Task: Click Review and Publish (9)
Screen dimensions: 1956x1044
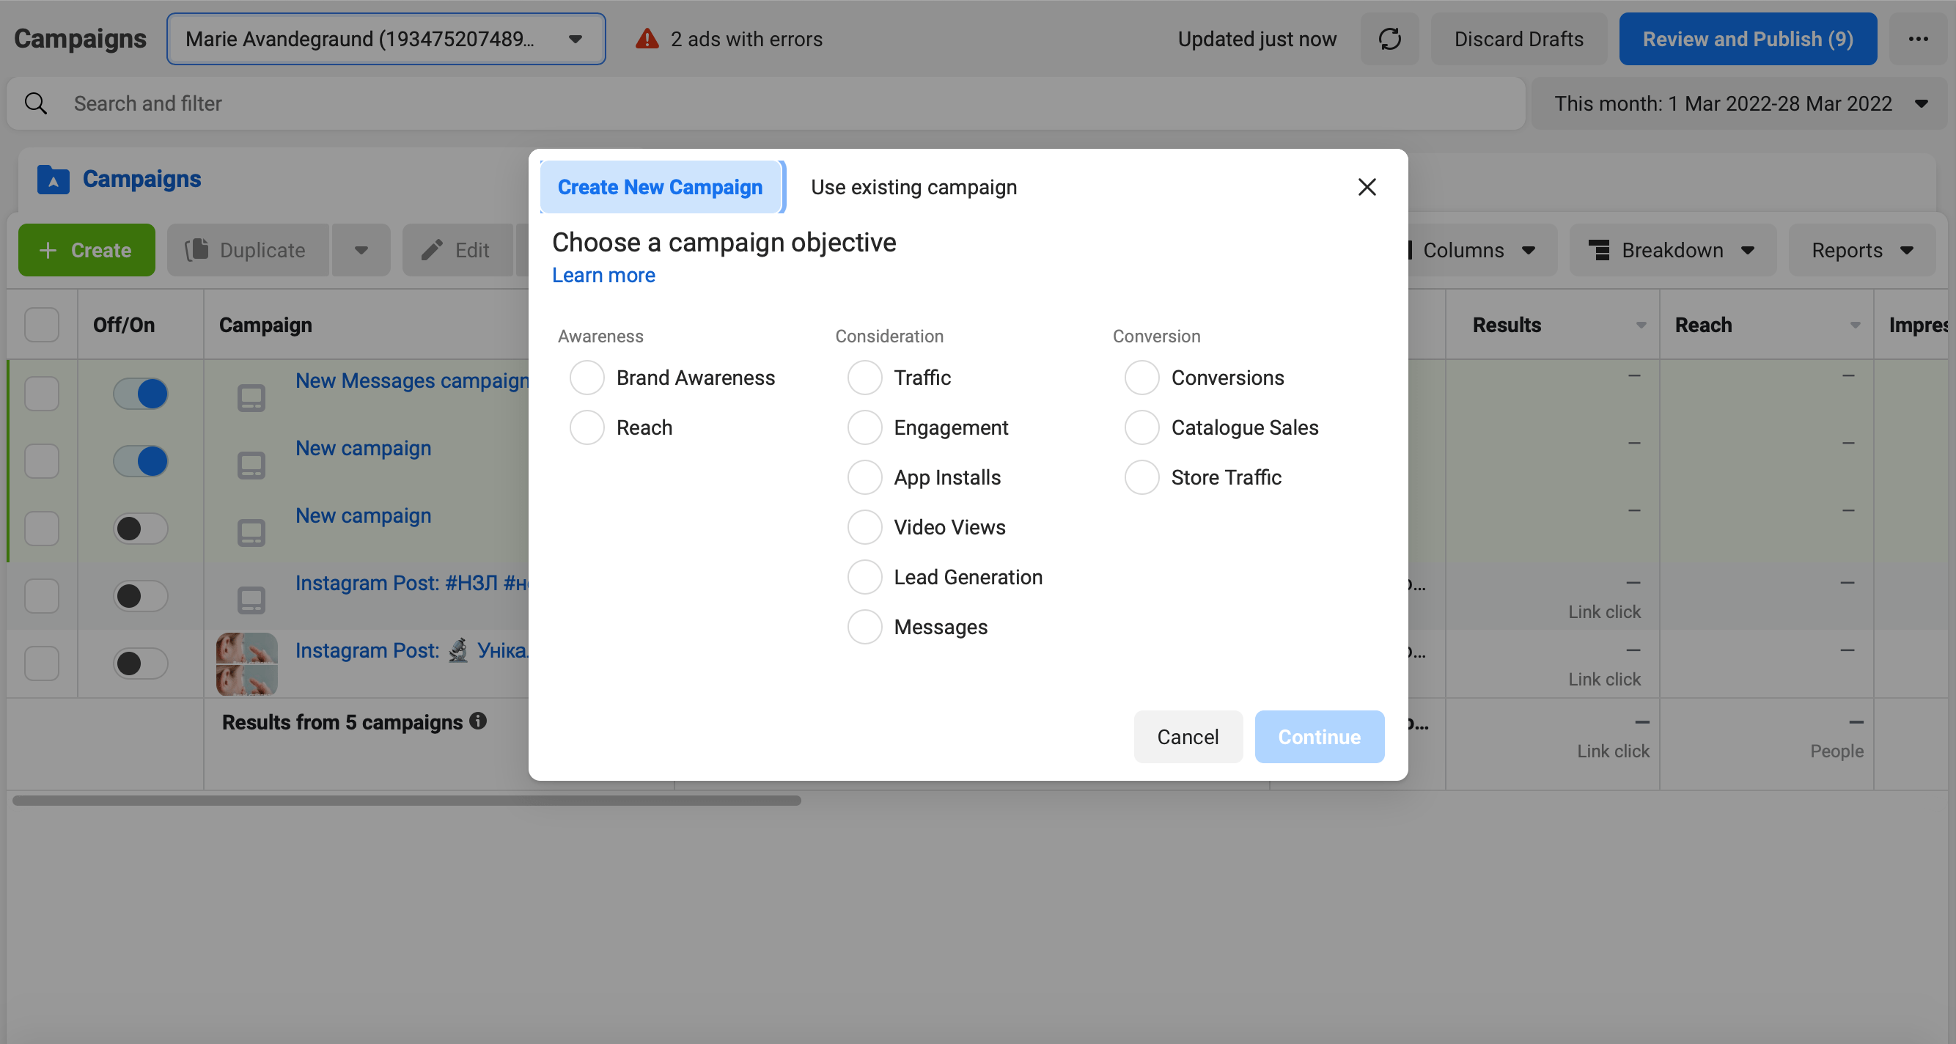Action: coord(1747,39)
